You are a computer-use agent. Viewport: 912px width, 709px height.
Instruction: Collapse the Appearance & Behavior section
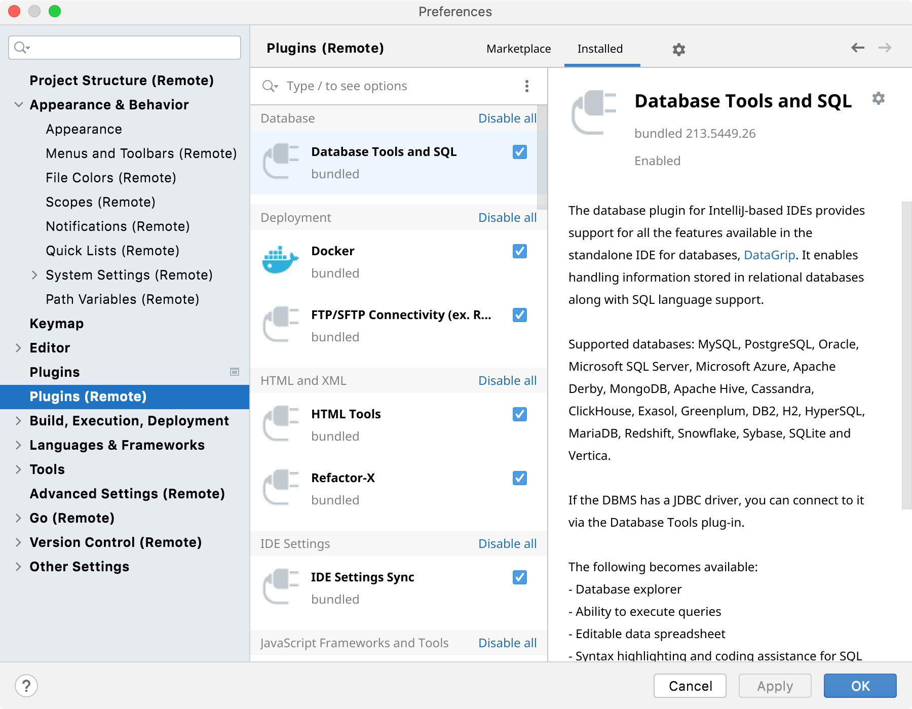coord(19,105)
